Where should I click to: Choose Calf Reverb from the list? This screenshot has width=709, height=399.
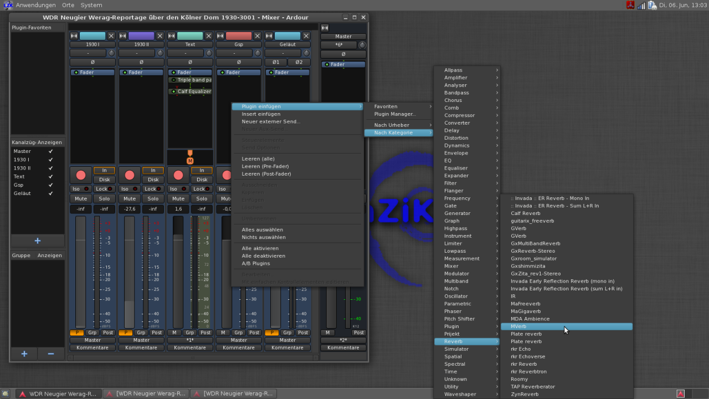(567, 213)
